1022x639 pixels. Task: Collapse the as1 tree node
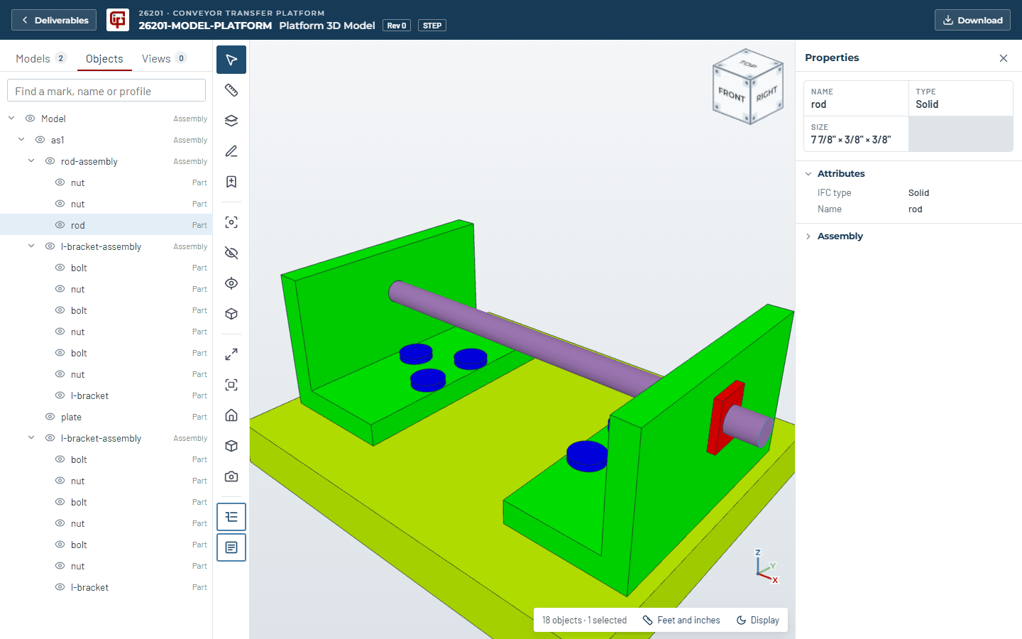tap(21, 139)
